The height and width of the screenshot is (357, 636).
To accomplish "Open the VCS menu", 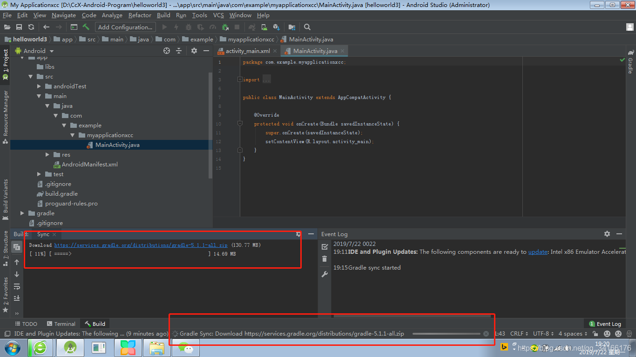I will click(x=218, y=15).
